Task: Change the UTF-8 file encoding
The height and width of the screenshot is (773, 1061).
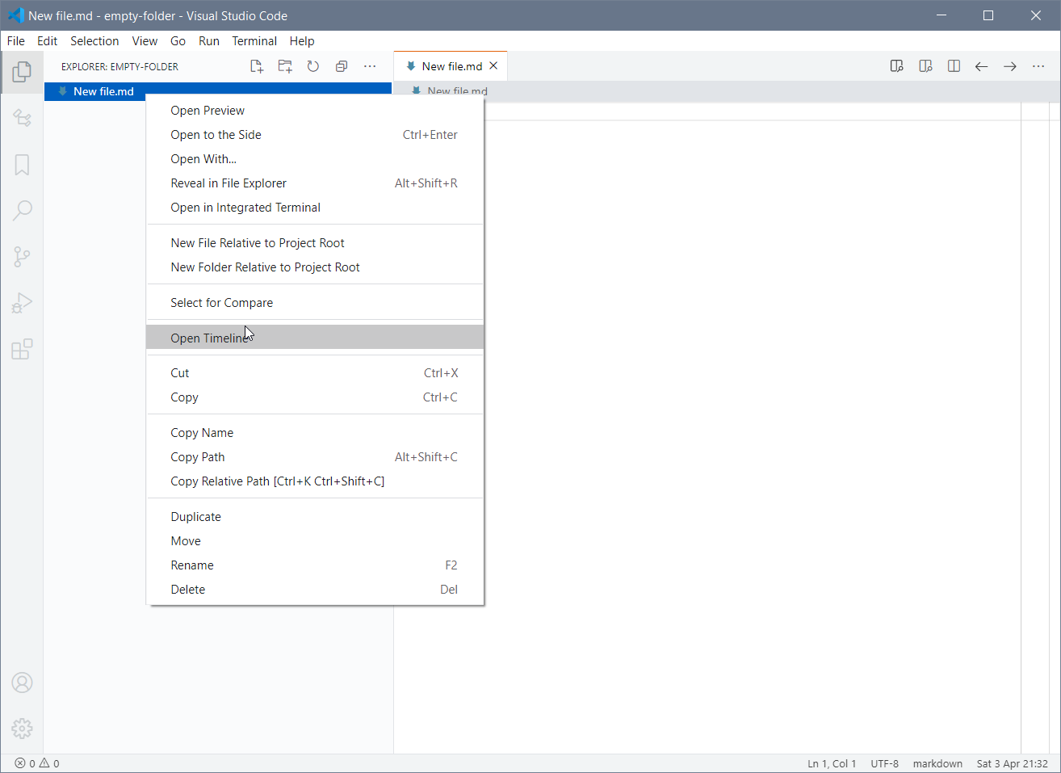Action: coord(885,763)
